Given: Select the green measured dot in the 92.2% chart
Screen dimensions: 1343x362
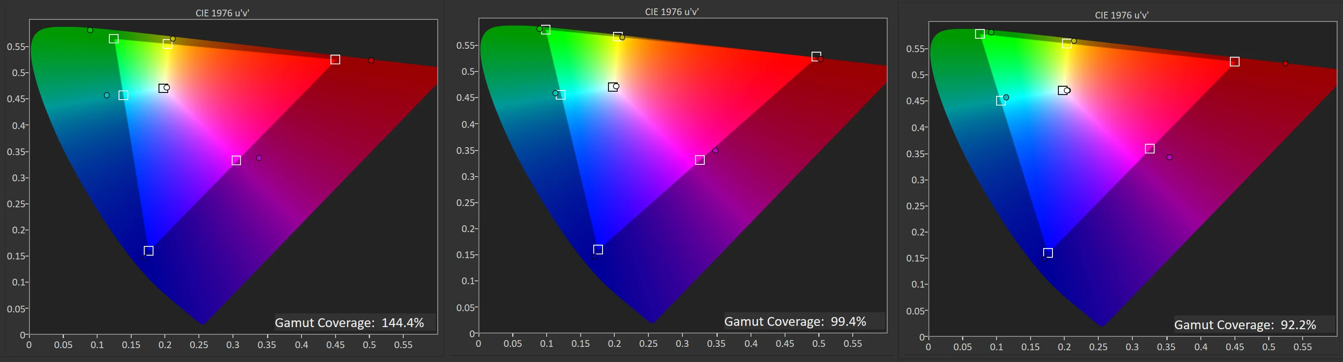Looking at the screenshot, I should pos(991,32).
